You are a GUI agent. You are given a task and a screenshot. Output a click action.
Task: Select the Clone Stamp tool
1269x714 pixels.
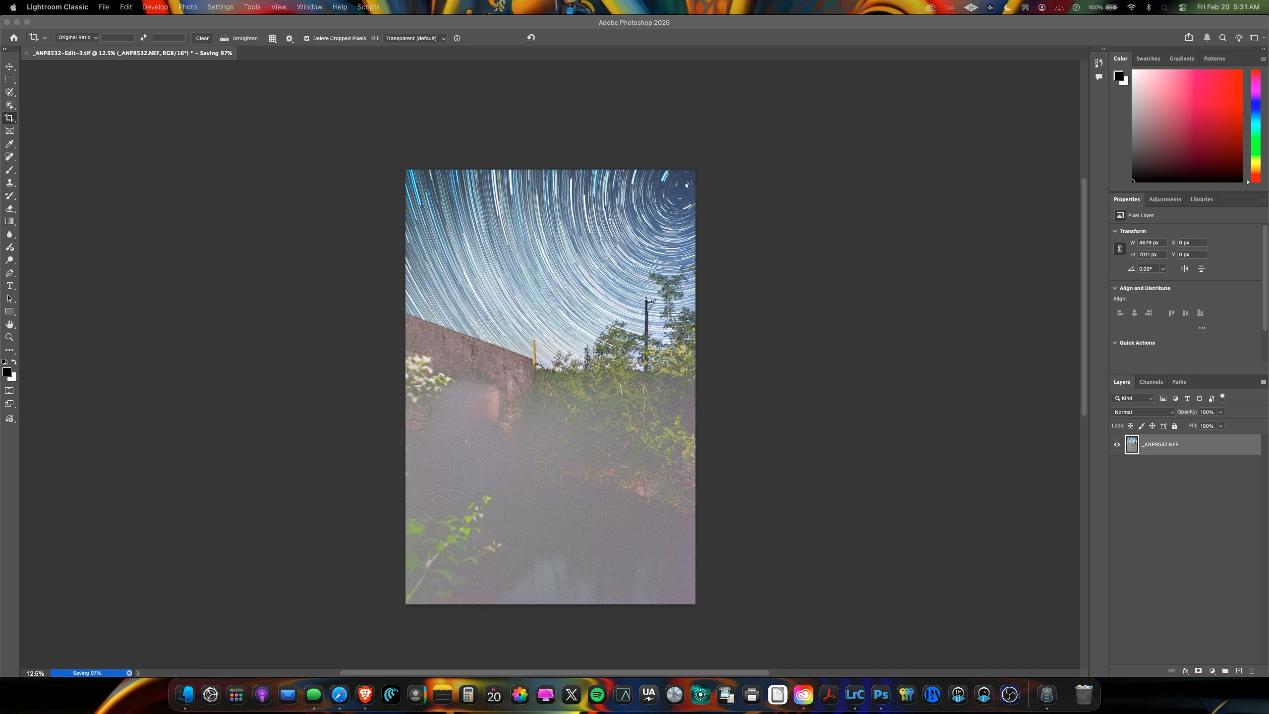(9, 182)
